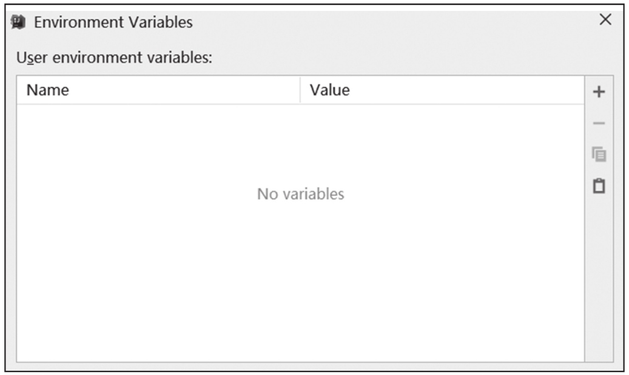Add a new environment variable with plus icon
Viewport: 629px width, 375px height.
[599, 91]
